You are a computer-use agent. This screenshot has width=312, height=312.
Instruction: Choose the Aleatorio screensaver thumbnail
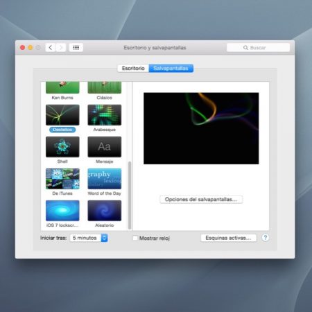105,211
